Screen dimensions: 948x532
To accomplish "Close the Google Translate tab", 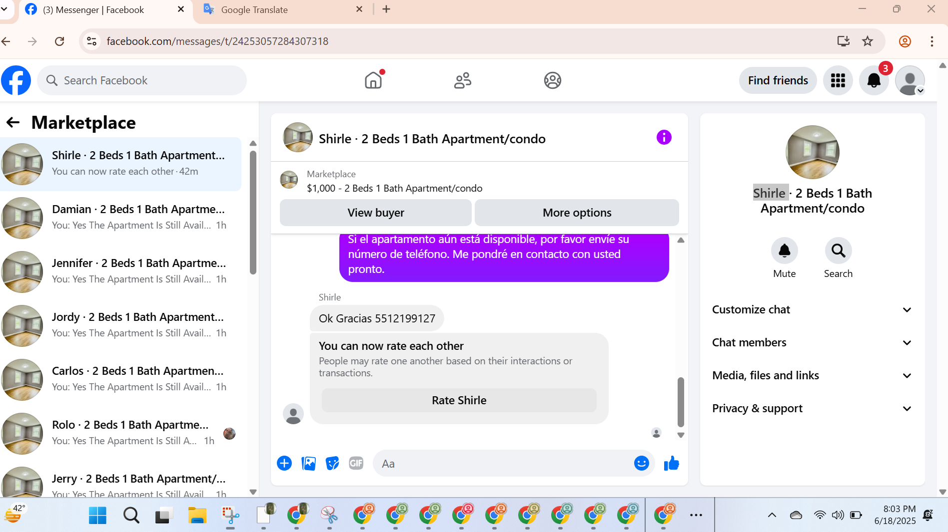I will click(x=359, y=9).
